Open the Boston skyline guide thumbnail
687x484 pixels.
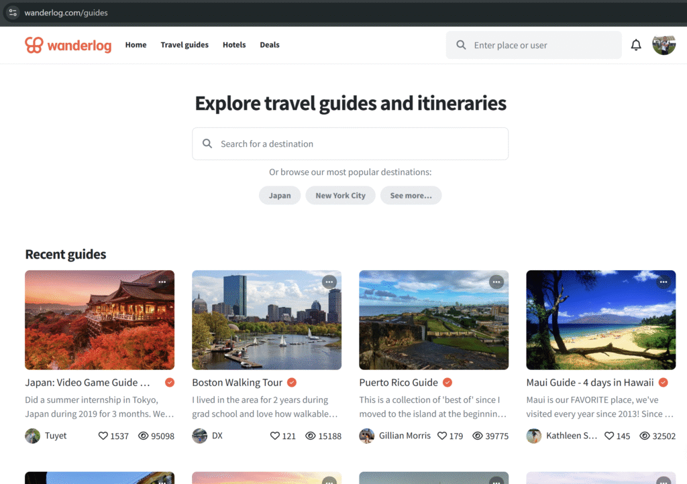click(266, 320)
